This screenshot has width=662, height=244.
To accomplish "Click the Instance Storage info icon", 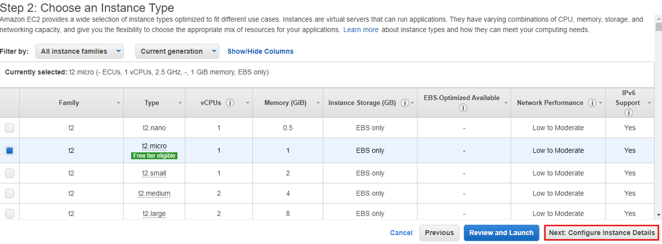I will 405,103.
